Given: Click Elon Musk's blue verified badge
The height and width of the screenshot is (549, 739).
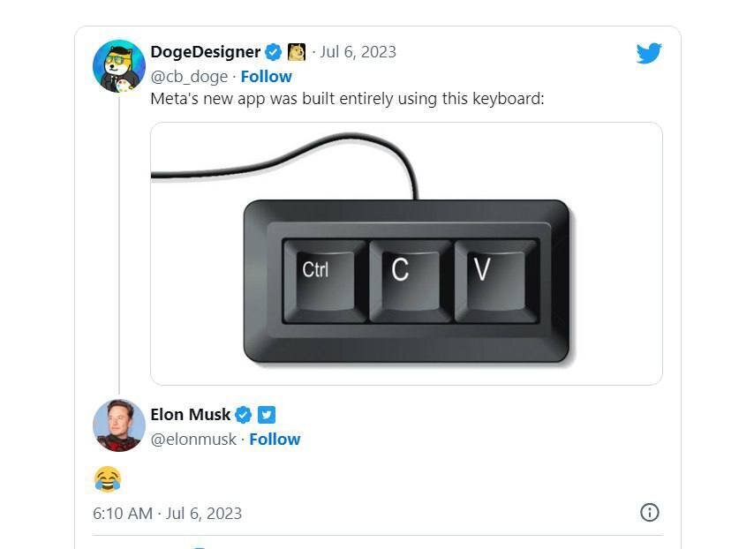Looking at the screenshot, I should (x=244, y=415).
